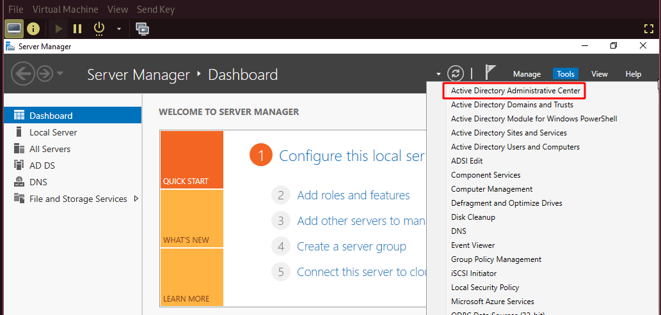
Task: Select AD DS in the sidebar
Action: point(72,165)
